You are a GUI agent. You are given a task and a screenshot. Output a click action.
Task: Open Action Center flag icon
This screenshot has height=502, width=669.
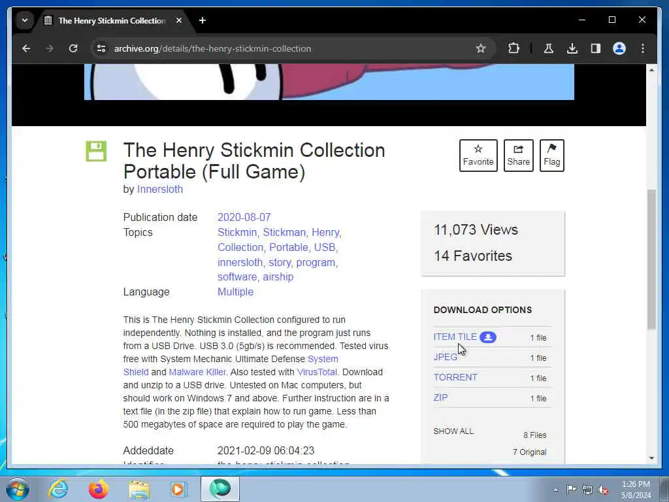pos(571,489)
